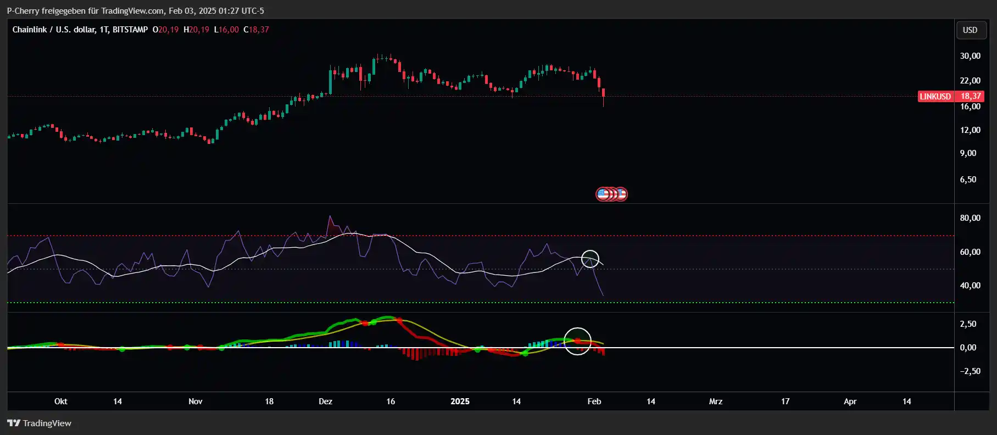
Task: Click the 30,00 price axis label
Action: [970, 56]
